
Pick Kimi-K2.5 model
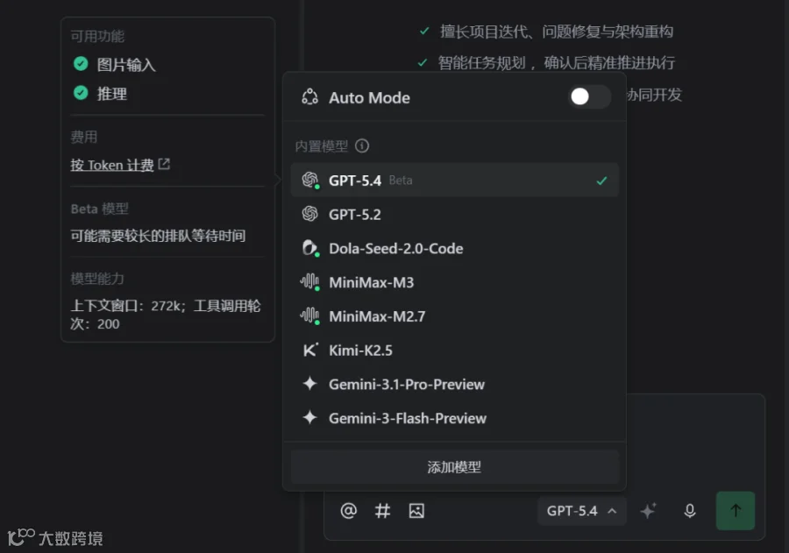[454, 351]
